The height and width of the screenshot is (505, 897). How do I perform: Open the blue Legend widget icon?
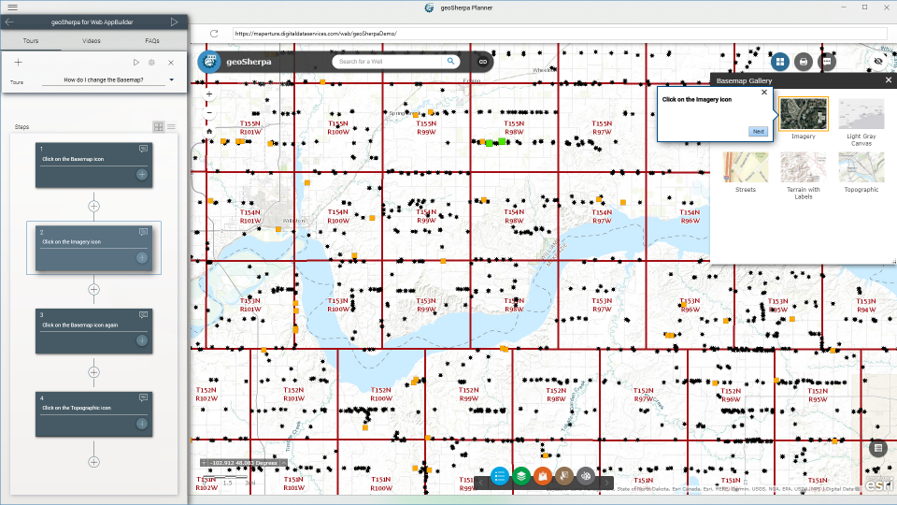coord(500,476)
